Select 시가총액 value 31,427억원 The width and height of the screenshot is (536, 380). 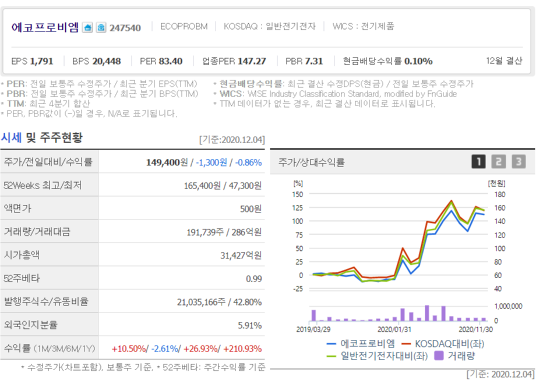point(241,255)
